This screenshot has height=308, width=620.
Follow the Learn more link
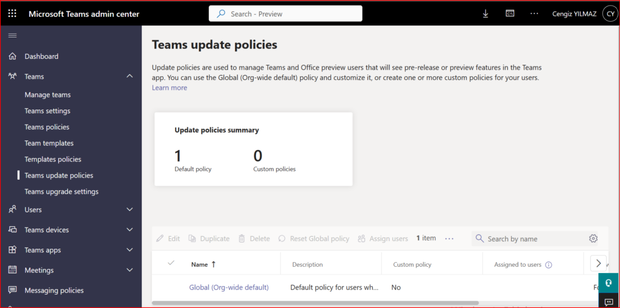pos(170,88)
